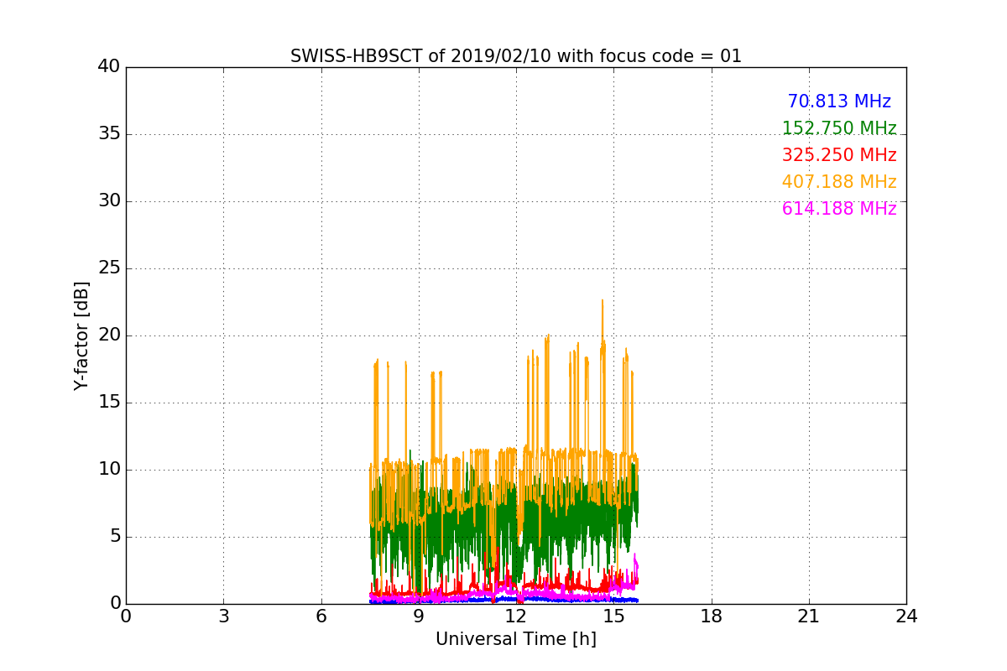Click x-axis tick value 21

click(x=809, y=616)
